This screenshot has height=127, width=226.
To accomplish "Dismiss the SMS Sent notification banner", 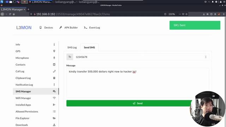I will point(195,25).
